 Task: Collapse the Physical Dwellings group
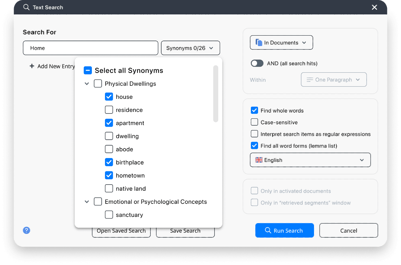[x=87, y=84]
